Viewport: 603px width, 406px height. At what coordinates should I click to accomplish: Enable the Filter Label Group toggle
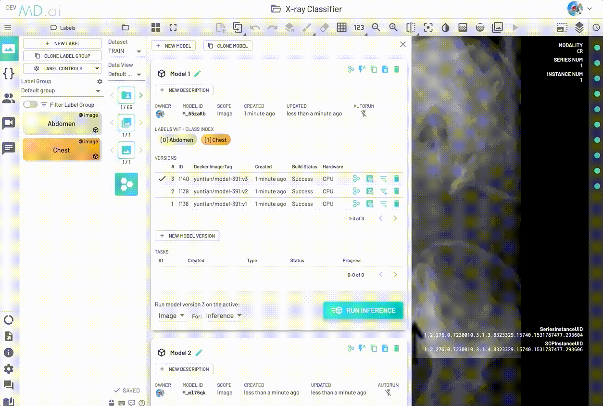(x=30, y=104)
